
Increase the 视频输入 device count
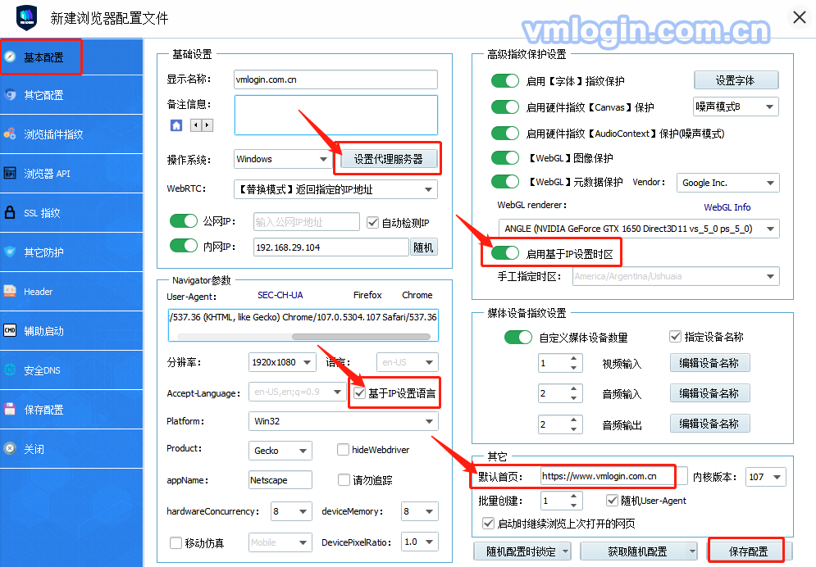[573, 359]
